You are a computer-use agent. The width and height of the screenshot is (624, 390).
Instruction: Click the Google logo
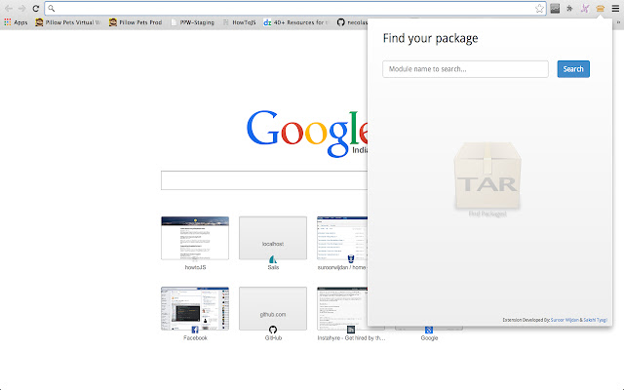[x=307, y=133]
